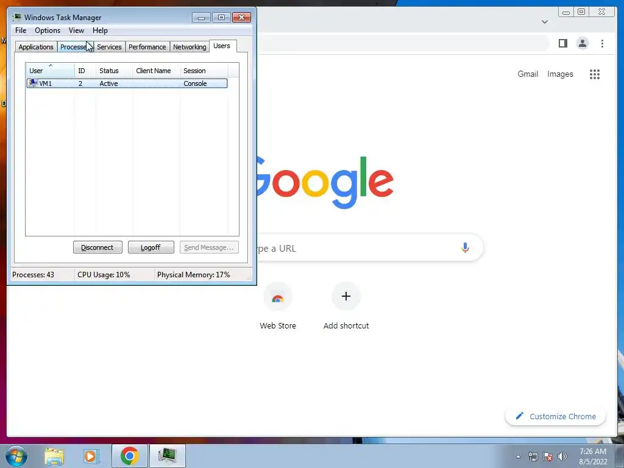Sort by the User column header
This screenshot has height=468, width=624.
point(50,70)
